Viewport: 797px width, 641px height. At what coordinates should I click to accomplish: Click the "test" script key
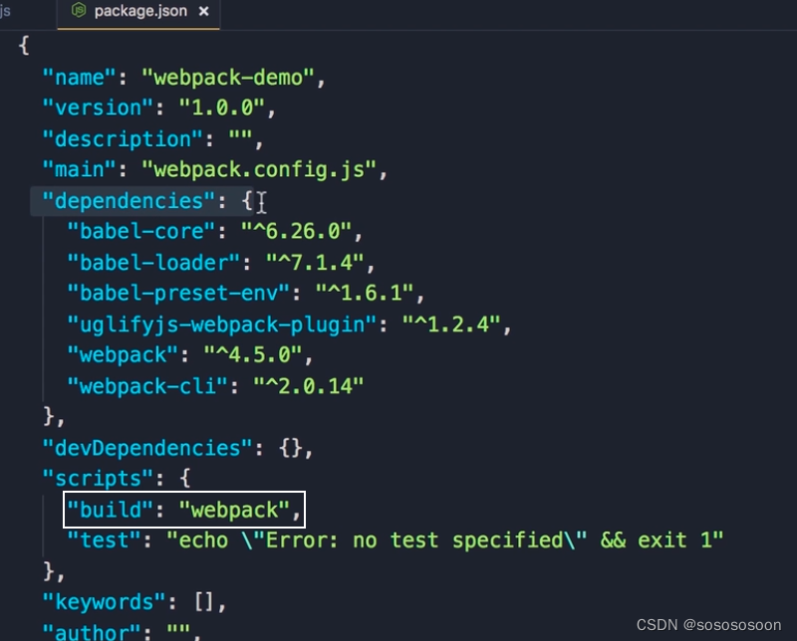tap(105, 540)
